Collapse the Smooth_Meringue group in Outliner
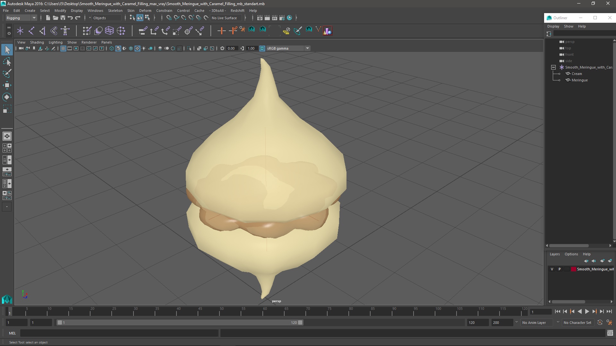The height and width of the screenshot is (346, 616). (553, 67)
